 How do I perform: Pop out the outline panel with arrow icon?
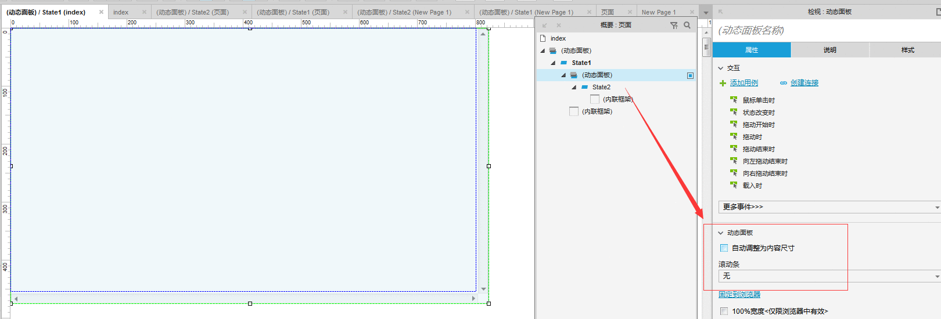(545, 26)
